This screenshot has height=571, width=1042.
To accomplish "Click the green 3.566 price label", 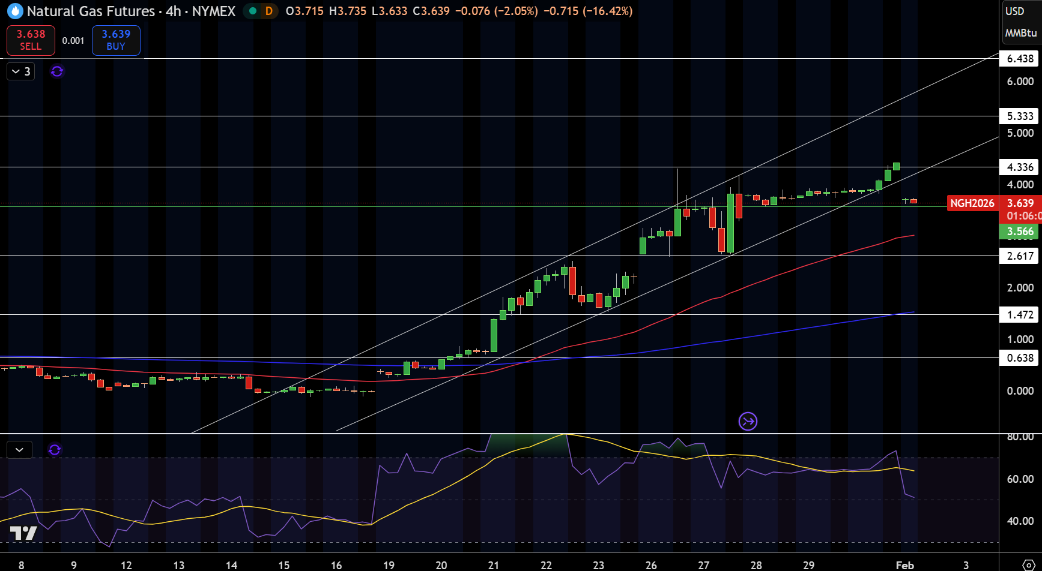I will [1020, 232].
